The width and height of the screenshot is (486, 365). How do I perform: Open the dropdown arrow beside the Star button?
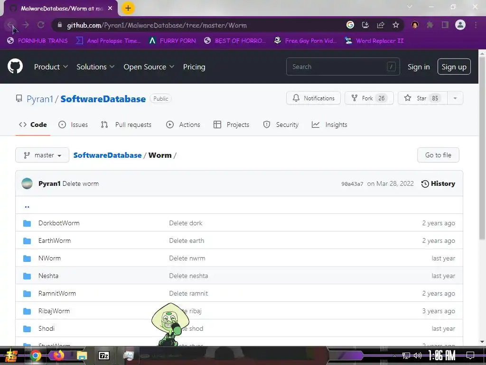click(455, 98)
